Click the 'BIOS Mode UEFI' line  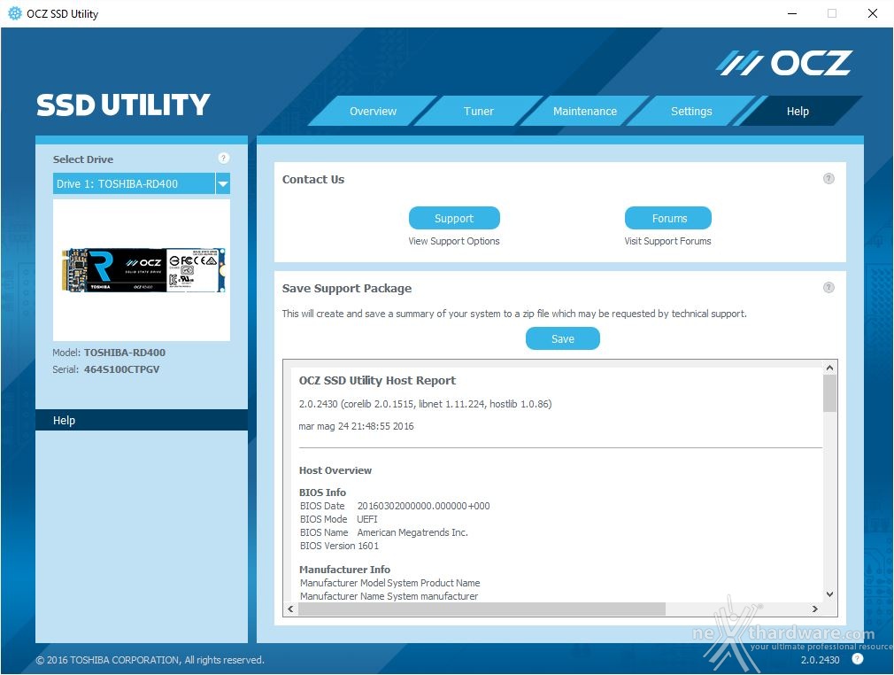click(x=339, y=519)
